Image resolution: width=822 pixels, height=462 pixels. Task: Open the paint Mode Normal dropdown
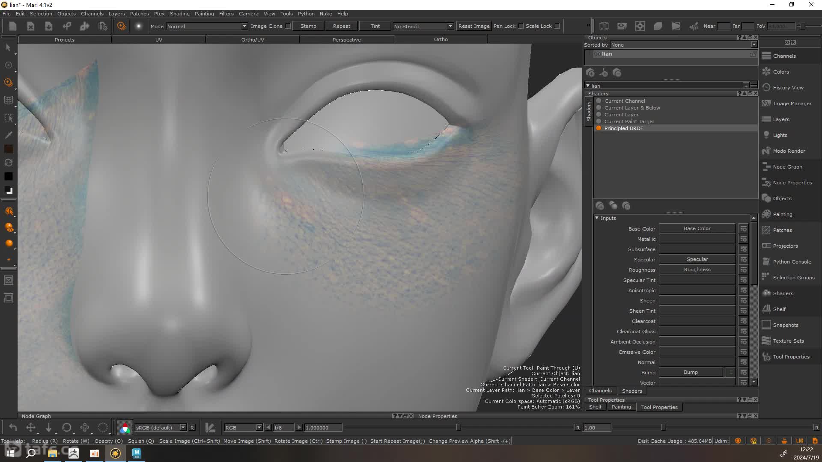point(207,27)
